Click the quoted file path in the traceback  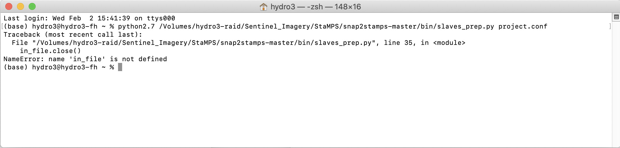[x=204, y=43]
